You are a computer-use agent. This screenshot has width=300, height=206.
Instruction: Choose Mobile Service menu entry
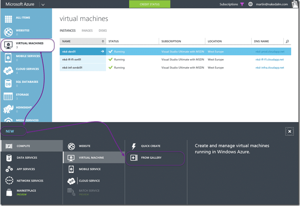coord(94,169)
